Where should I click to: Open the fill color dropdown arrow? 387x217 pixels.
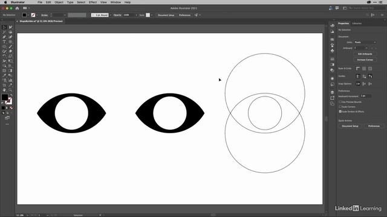click(28, 15)
